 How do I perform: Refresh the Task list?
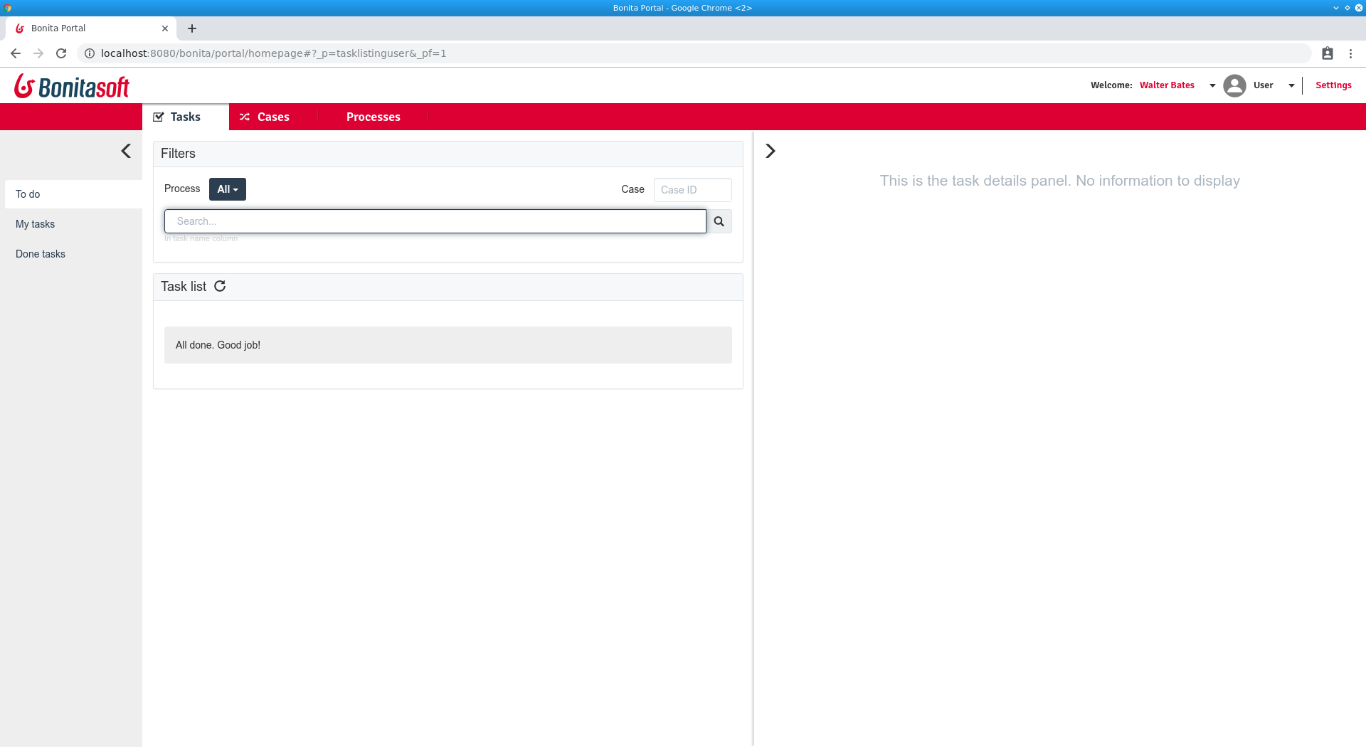220,286
